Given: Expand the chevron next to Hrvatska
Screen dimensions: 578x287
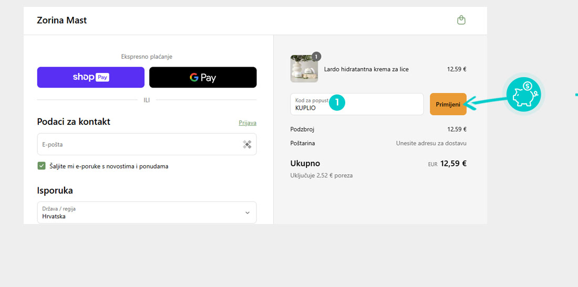Looking at the screenshot, I should (x=247, y=212).
